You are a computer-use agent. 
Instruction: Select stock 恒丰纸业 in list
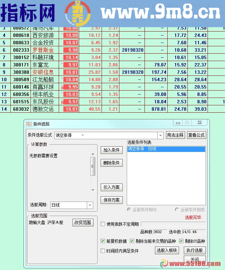coord(43,94)
